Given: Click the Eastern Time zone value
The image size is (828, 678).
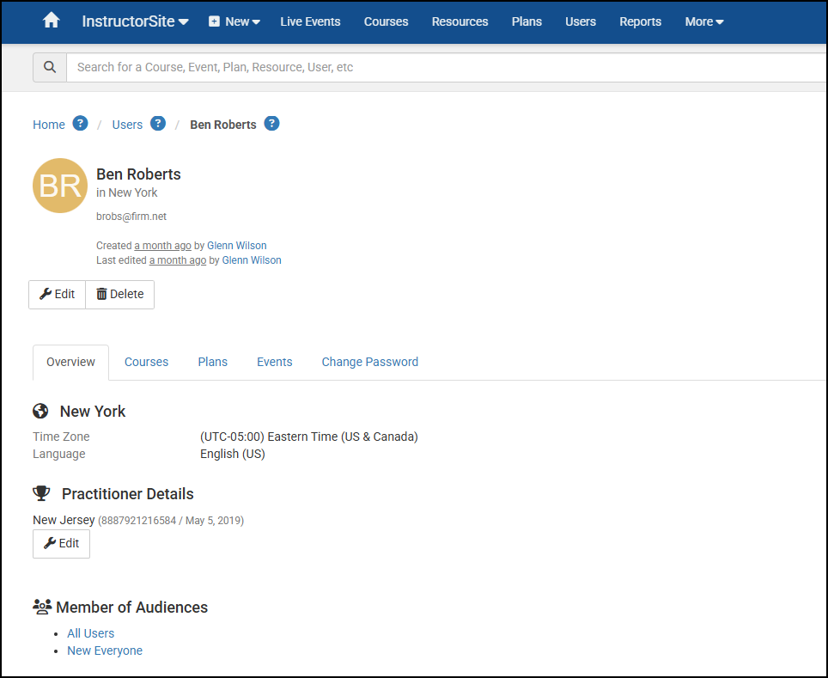Looking at the screenshot, I should (309, 437).
